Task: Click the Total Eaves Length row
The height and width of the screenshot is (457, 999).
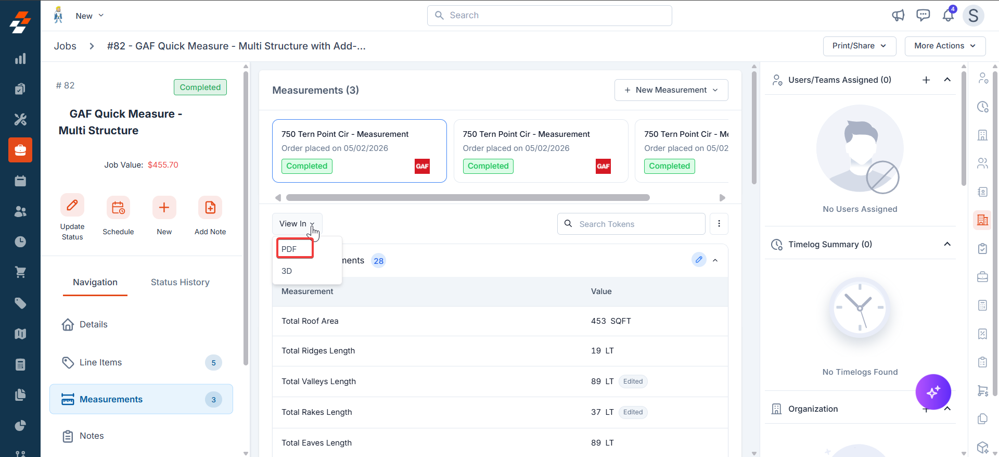Action: pyautogui.click(x=500, y=442)
